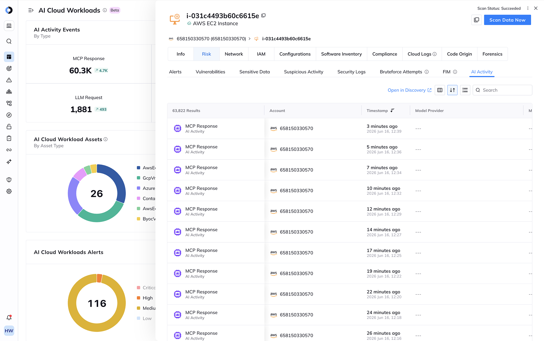Click the 658150330570 account breadcrumb
The width and height of the screenshot is (544, 341).
(211, 39)
